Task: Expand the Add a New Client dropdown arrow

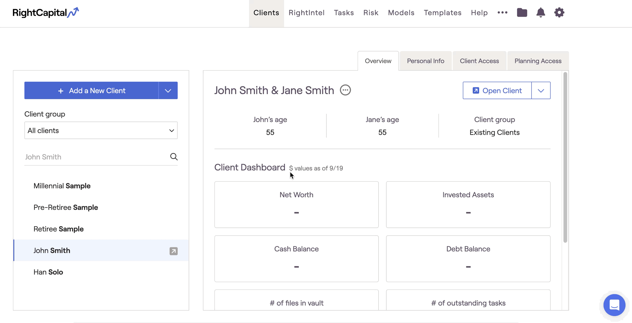Action: click(x=168, y=91)
